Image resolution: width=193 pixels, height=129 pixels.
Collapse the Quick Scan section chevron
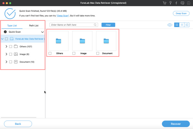click(42, 32)
